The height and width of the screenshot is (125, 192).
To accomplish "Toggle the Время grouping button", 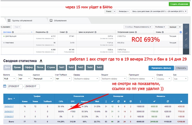I will click(x=17, y=68).
